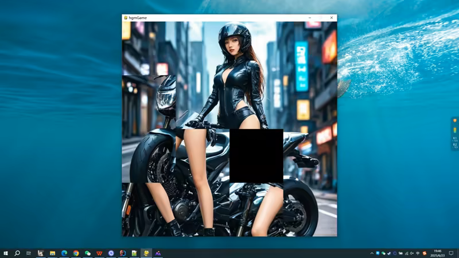Open Microsoft Edge from the taskbar

[x=64, y=253]
